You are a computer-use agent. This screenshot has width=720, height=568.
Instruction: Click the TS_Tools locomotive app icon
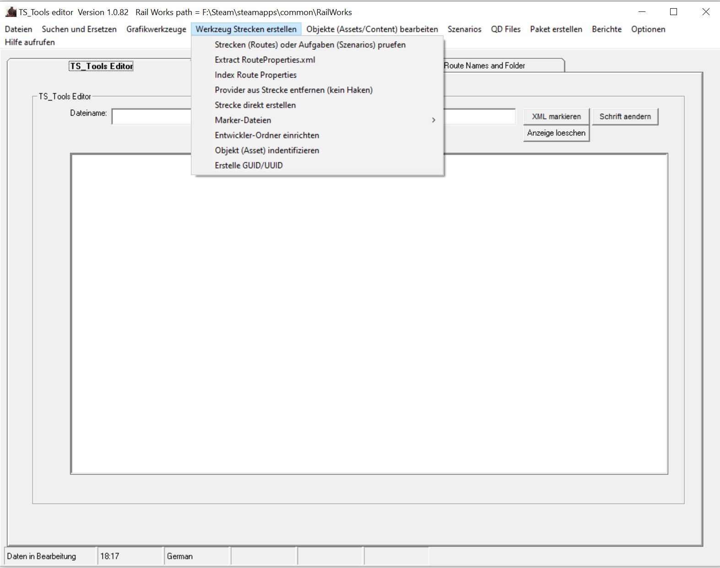click(11, 12)
